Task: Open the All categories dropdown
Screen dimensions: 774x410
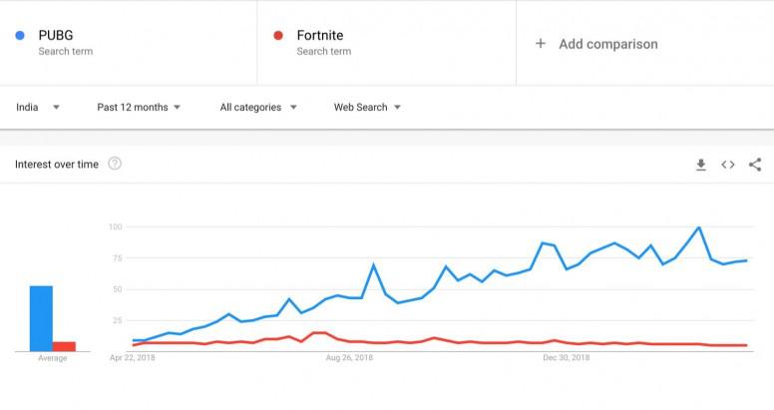Action: point(258,107)
